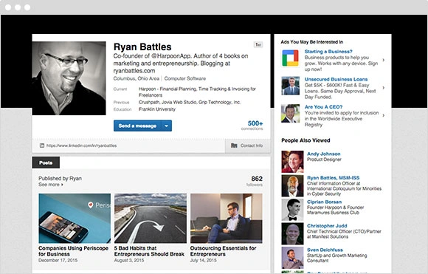Viewport: 428px width, 274px height.
Task: Click Franklin University education link
Action: [157, 109]
